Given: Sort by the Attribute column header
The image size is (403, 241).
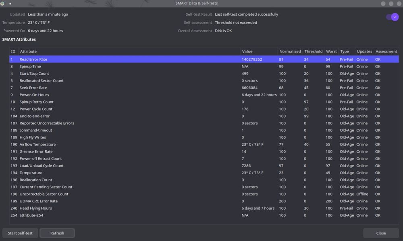Looking at the screenshot, I should pos(129,51).
